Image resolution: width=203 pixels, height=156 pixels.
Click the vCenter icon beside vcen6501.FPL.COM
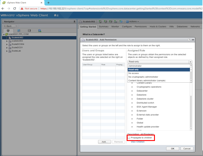6,34
